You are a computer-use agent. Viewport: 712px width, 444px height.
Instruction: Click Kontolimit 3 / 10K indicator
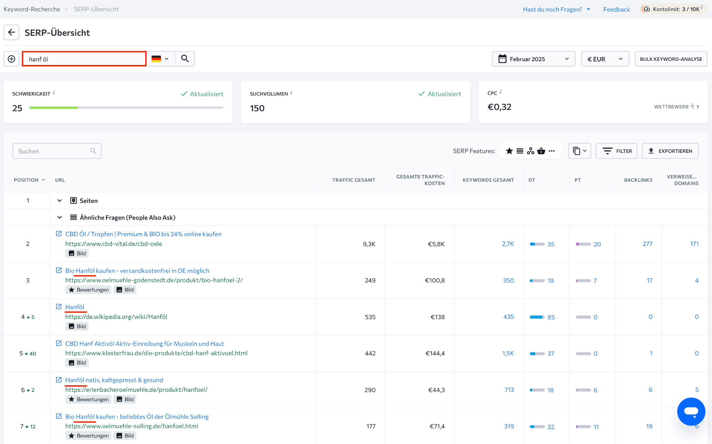click(673, 9)
